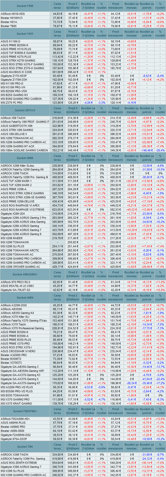Select ASRock 970 PRO3 R2.0 product name

(15, 282)
